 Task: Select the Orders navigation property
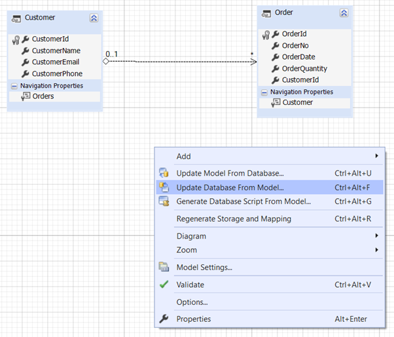[x=43, y=96]
